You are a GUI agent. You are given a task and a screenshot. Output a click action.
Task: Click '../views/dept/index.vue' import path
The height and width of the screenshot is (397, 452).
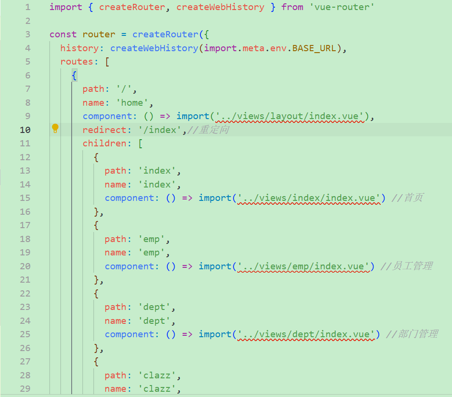[306, 334]
